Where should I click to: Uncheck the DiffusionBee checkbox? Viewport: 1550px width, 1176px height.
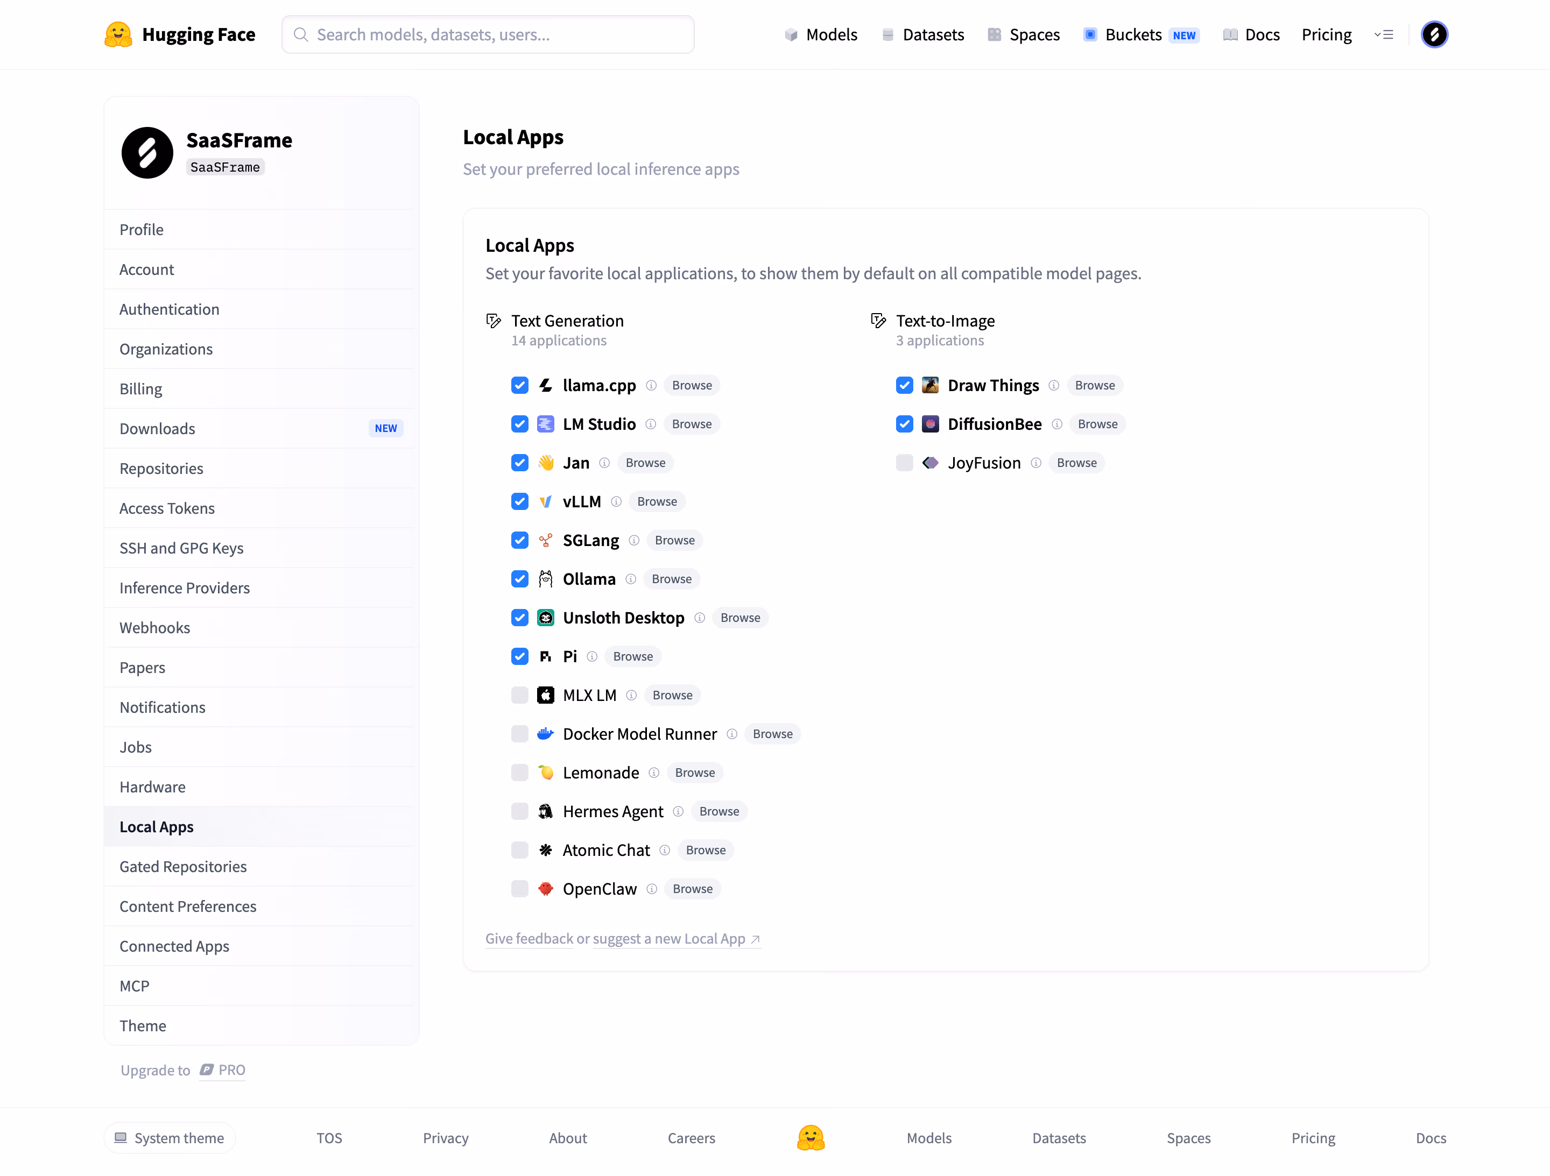tap(904, 424)
